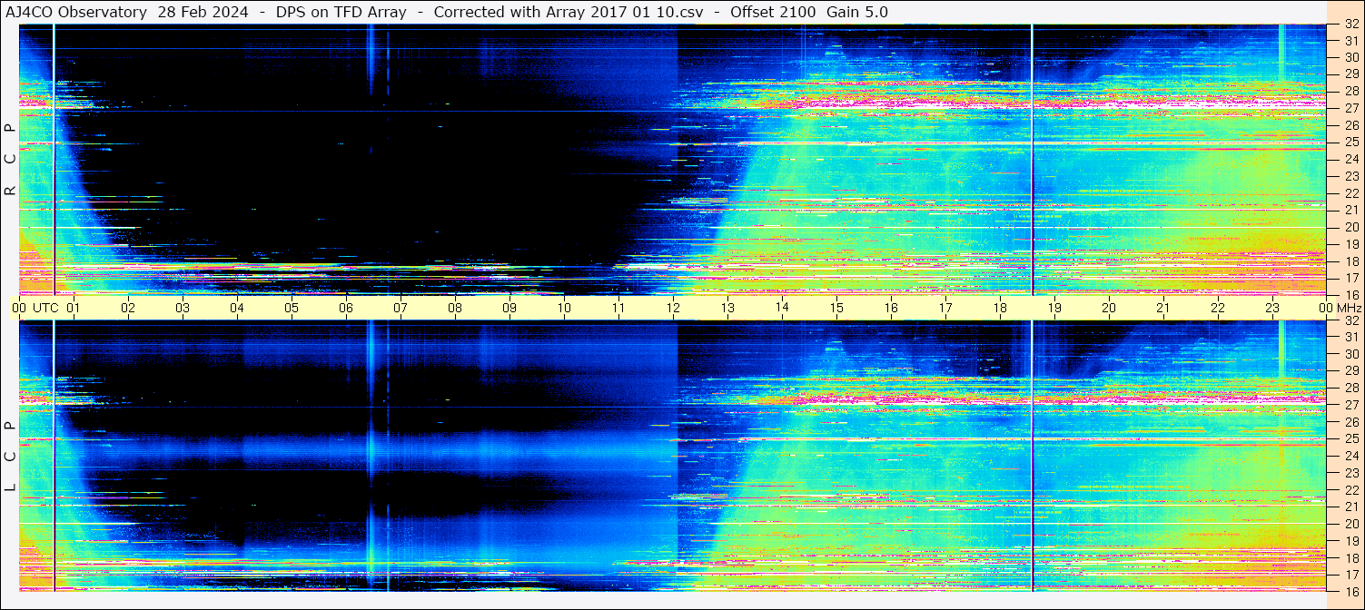Select the 19 hour tick label on time axis
The width and height of the screenshot is (1365, 610).
click(1054, 308)
